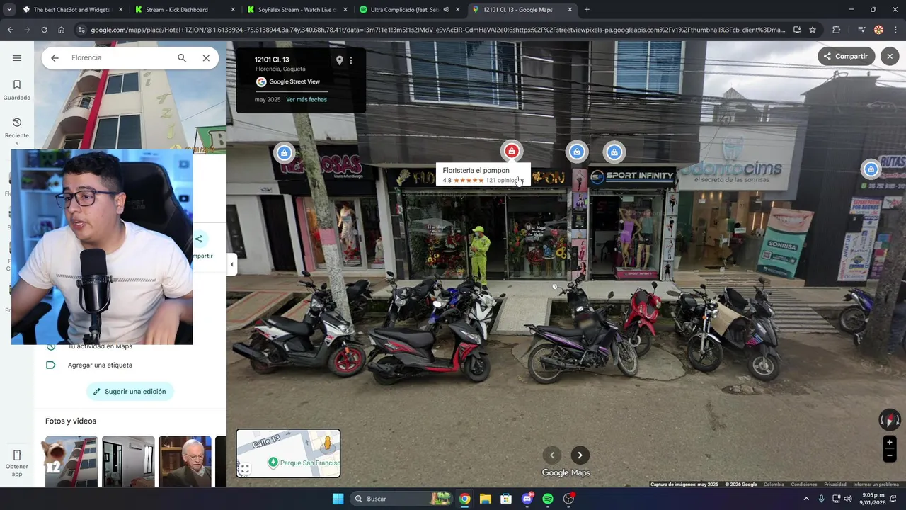This screenshot has width=906, height=510.
Task: Open Spotify from the taskbar
Action: (x=548, y=499)
